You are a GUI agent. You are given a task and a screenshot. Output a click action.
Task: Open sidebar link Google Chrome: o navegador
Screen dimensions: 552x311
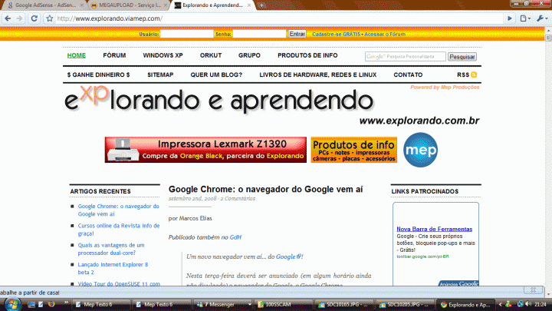click(118, 210)
